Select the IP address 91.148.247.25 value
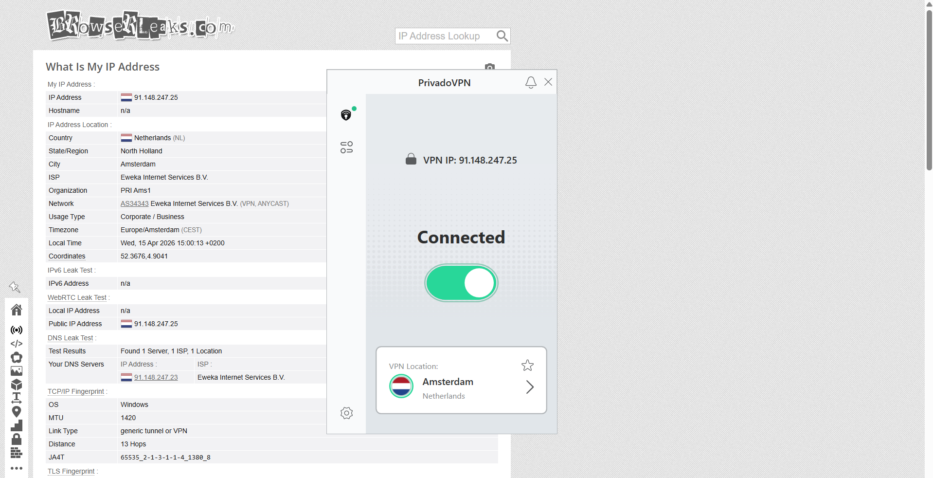Viewport: 933px width, 478px height. pyautogui.click(x=156, y=97)
